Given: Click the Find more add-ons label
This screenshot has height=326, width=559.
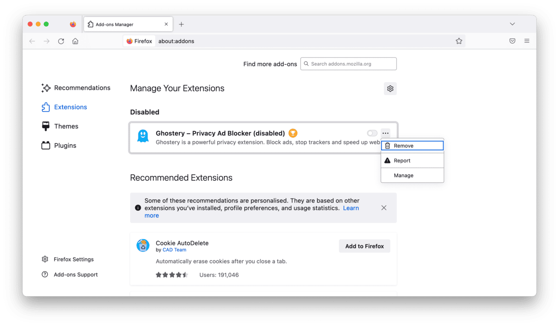Looking at the screenshot, I should [270, 64].
